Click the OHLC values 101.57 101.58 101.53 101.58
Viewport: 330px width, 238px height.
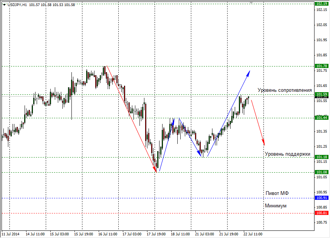[x=52, y=5]
